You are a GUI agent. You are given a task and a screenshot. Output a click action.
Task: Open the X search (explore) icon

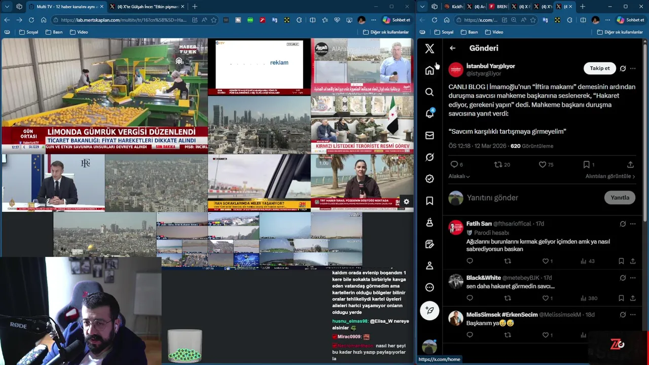click(429, 92)
